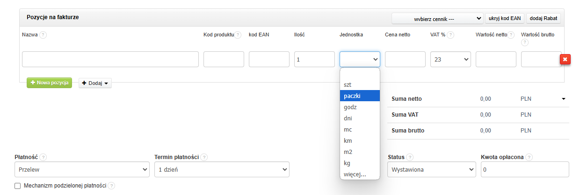Viewport: 573px width, 195px height.
Task: Focus the kod EAN input field
Action: click(x=269, y=59)
